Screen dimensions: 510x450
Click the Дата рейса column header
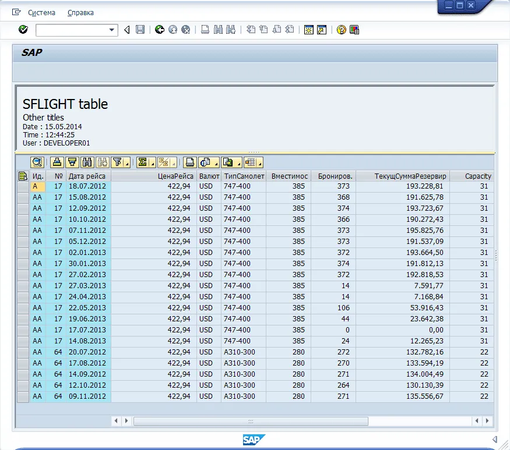click(89, 176)
